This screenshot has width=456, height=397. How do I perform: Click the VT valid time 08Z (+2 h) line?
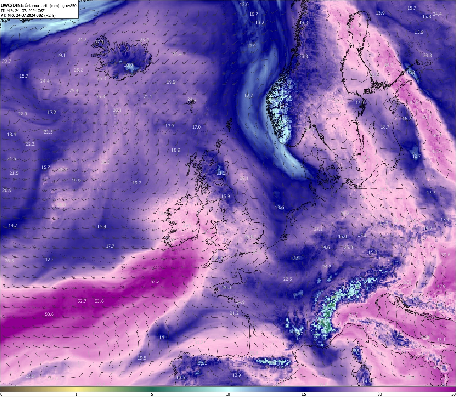click(x=28, y=15)
